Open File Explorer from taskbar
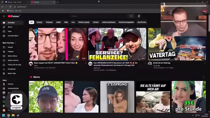 point(13,115)
